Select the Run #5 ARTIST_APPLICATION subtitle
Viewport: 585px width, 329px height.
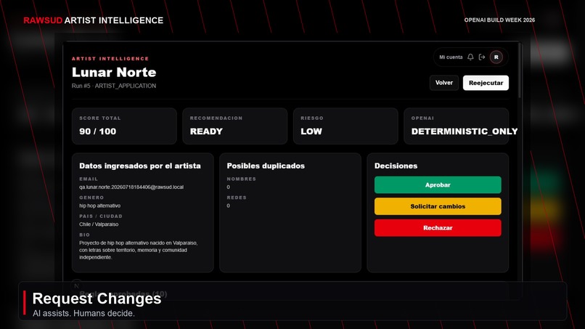pyautogui.click(x=114, y=86)
